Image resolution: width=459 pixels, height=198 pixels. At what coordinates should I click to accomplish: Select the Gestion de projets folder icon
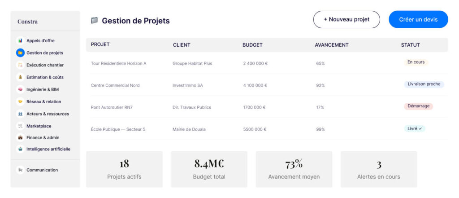(x=20, y=53)
